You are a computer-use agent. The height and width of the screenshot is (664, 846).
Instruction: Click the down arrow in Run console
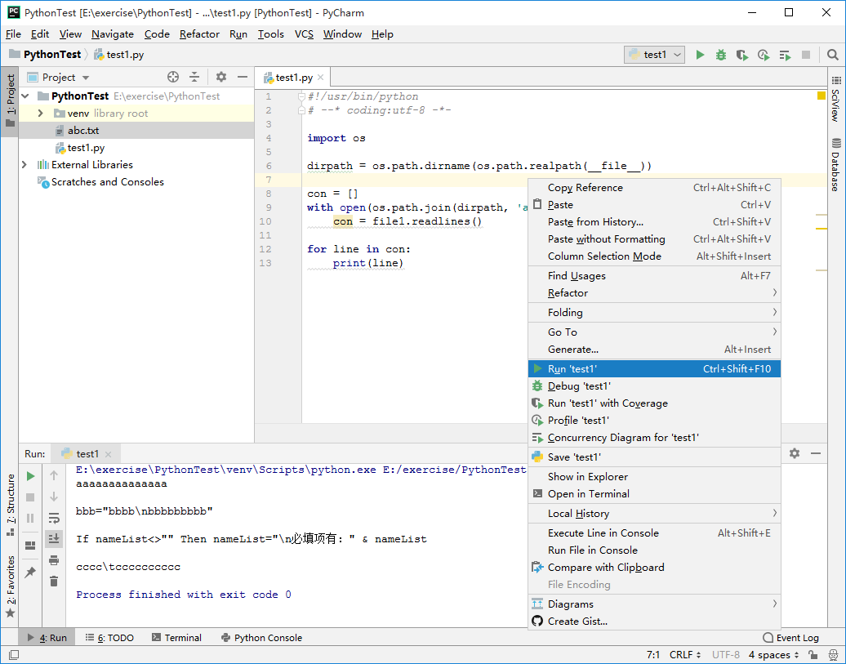click(53, 497)
